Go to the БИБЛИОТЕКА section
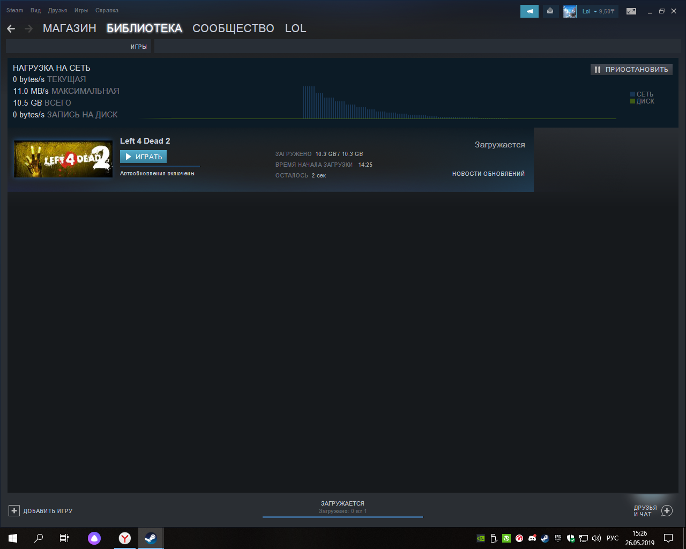This screenshot has height=549, width=686. tap(144, 28)
